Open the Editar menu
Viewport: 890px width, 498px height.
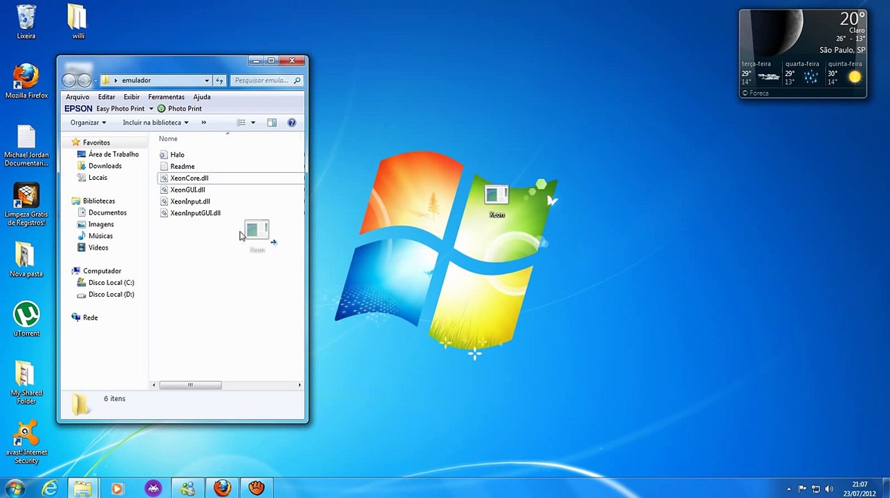[x=106, y=97]
